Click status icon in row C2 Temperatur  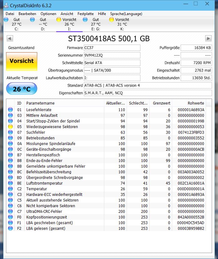[x=10, y=189]
